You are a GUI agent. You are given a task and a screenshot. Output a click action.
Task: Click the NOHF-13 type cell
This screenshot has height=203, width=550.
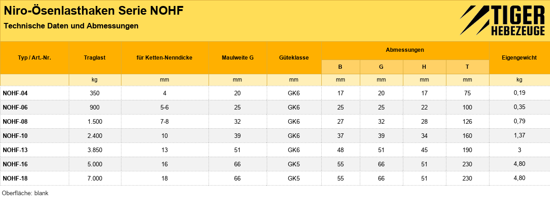[x=15, y=150]
